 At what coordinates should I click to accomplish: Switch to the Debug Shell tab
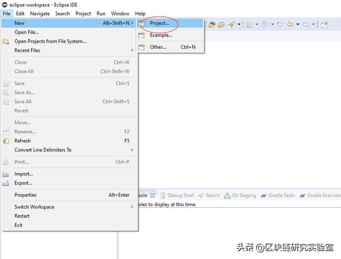coord(177,196)
